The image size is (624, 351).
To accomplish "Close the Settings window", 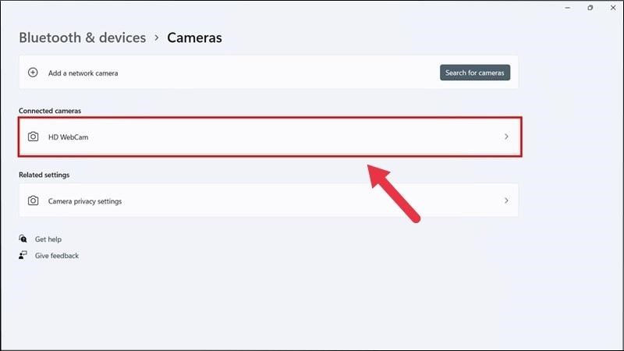I will coord(612,8).
